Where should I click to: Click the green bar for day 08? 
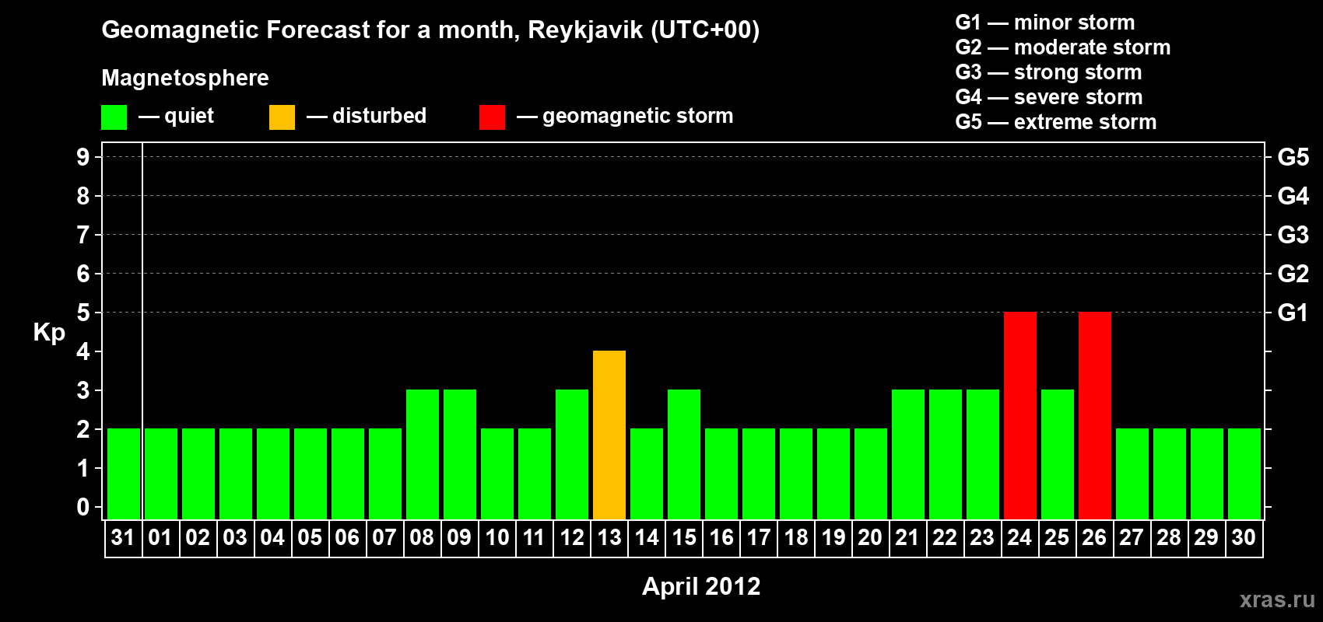[423, 454]
